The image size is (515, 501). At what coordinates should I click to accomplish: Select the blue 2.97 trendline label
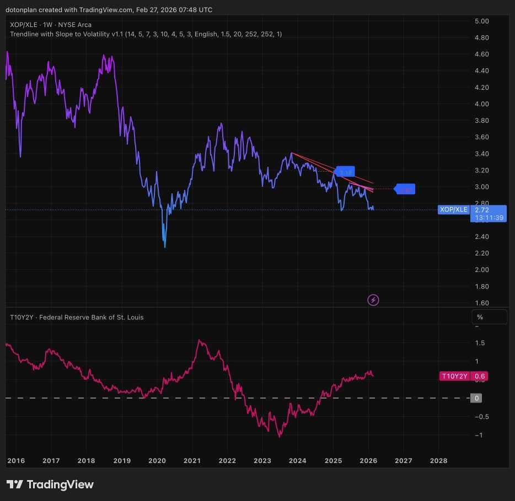(405, 189)
